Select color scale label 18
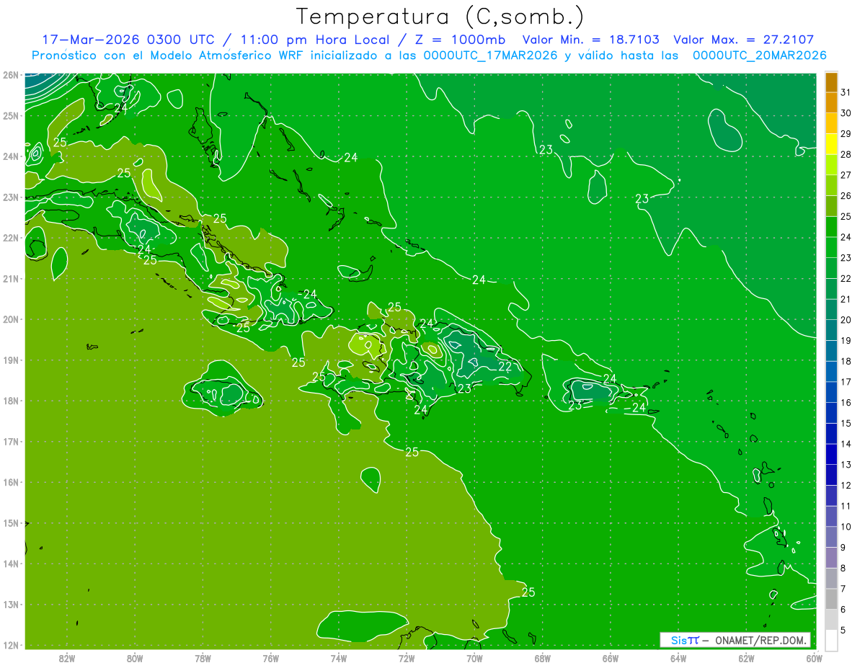The width and height of the screenshot is (865, 668). click(846, 361)
